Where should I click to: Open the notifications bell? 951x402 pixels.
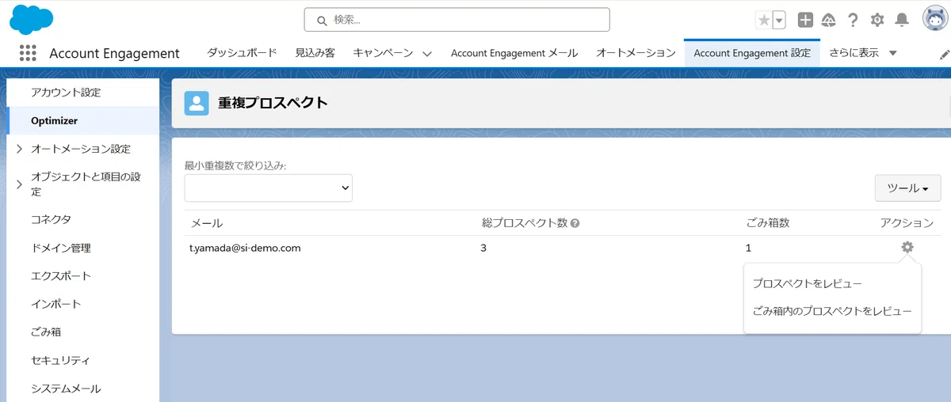(x=902, y=21)
